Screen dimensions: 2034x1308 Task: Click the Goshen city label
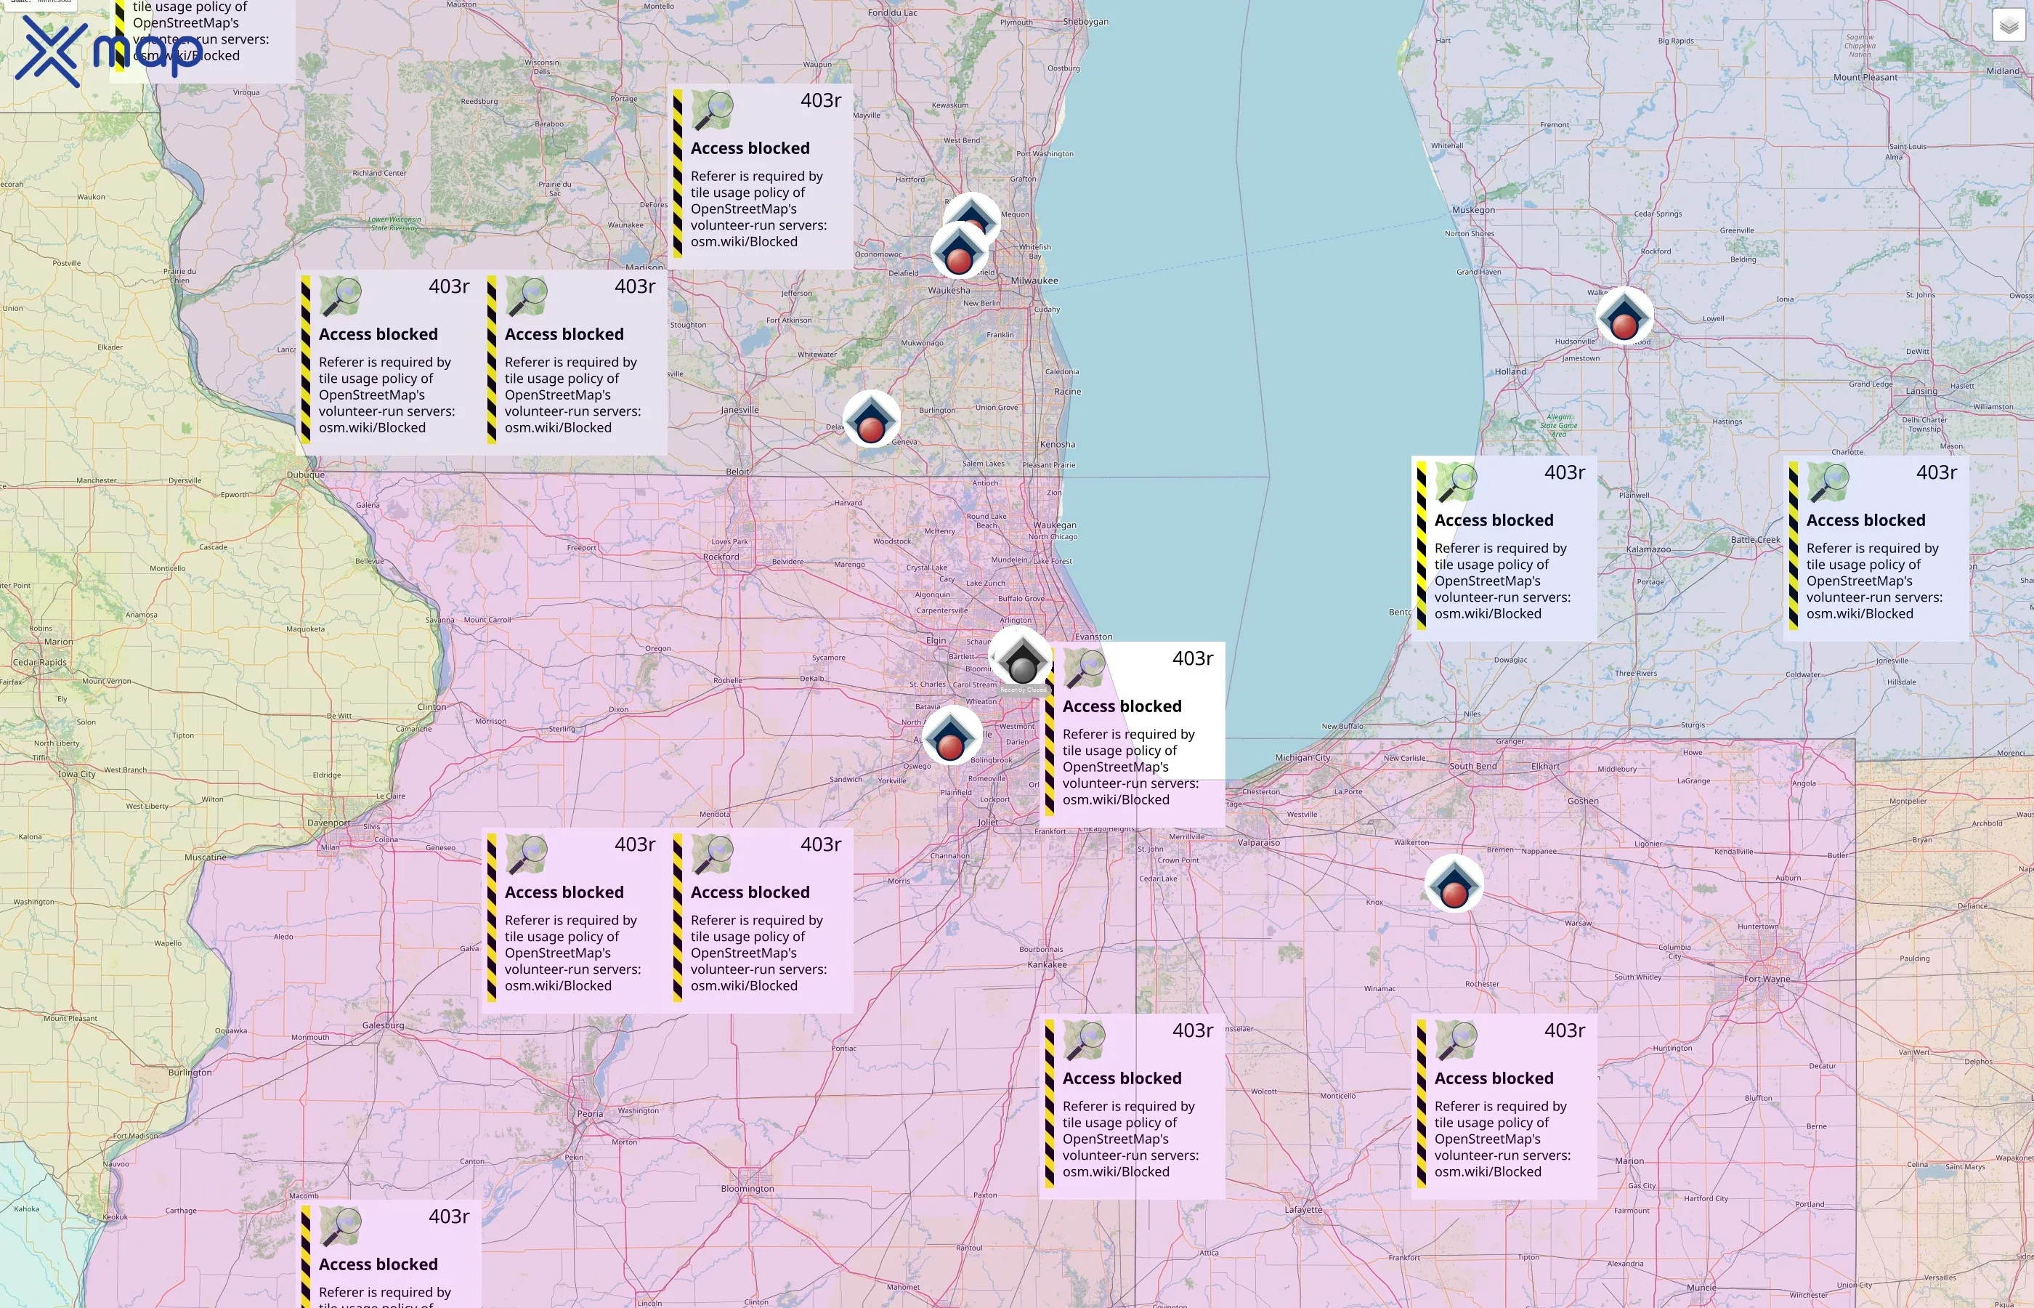tap(1582, 801)
